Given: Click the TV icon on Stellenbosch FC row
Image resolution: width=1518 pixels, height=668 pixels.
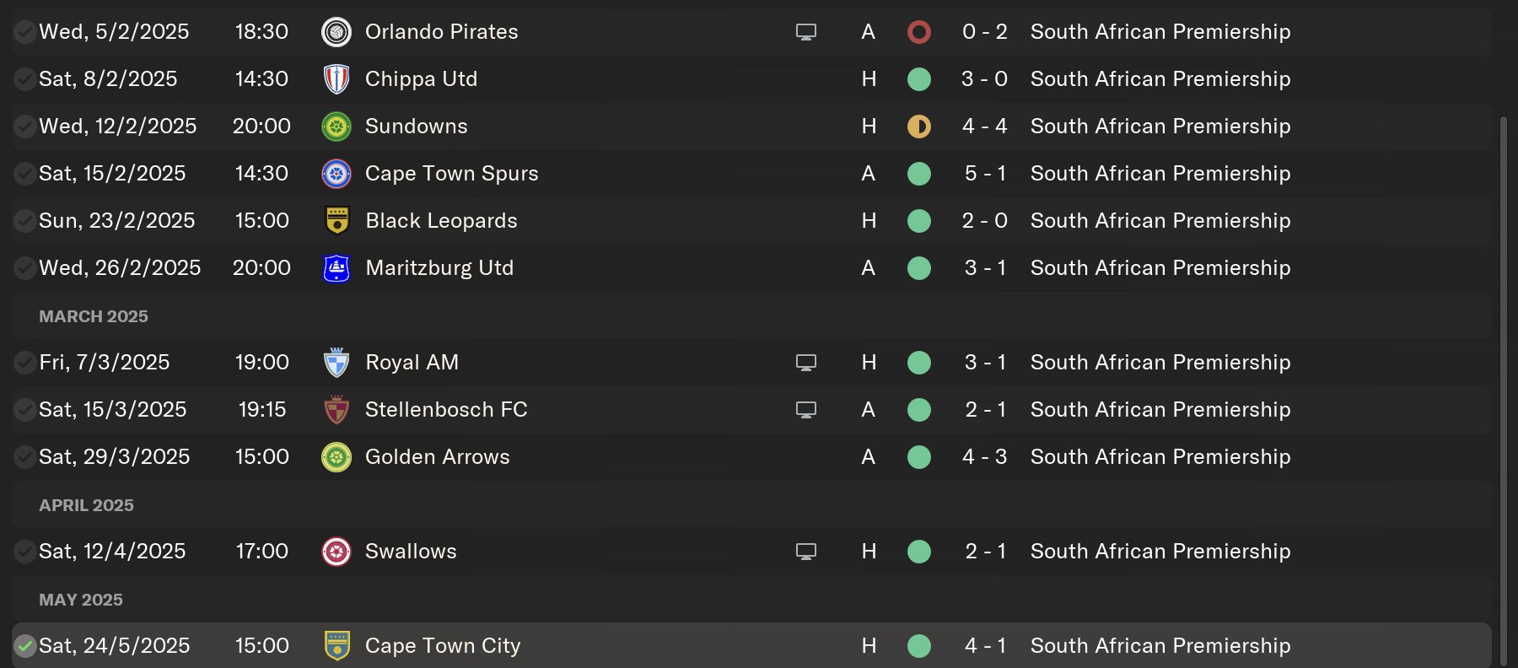Looking at the screenshot, I should pyautogui.click(x=806, y=410).
